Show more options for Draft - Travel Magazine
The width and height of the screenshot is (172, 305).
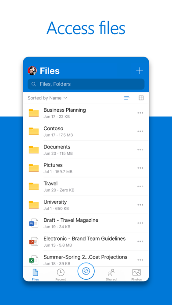[140, 223]
